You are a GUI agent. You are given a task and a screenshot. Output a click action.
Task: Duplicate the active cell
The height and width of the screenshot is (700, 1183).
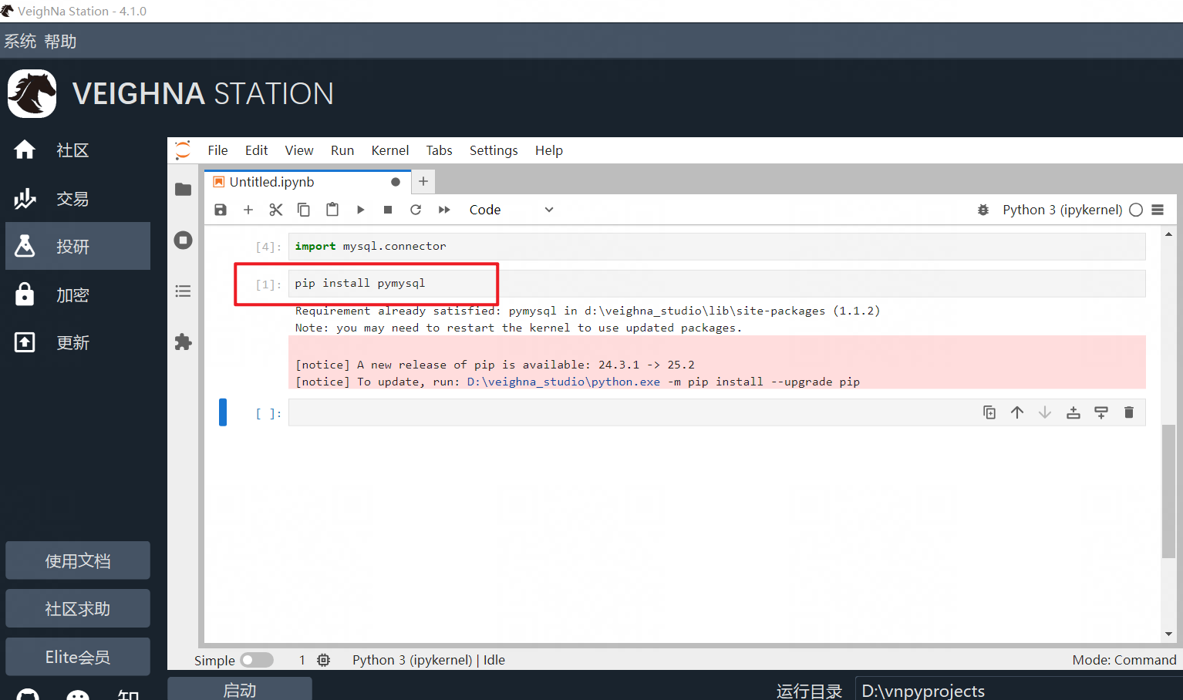[989, 412]
